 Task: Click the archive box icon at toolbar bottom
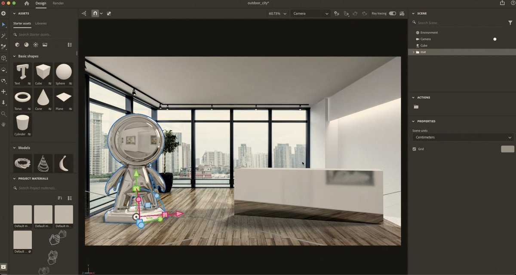(3, 267)
